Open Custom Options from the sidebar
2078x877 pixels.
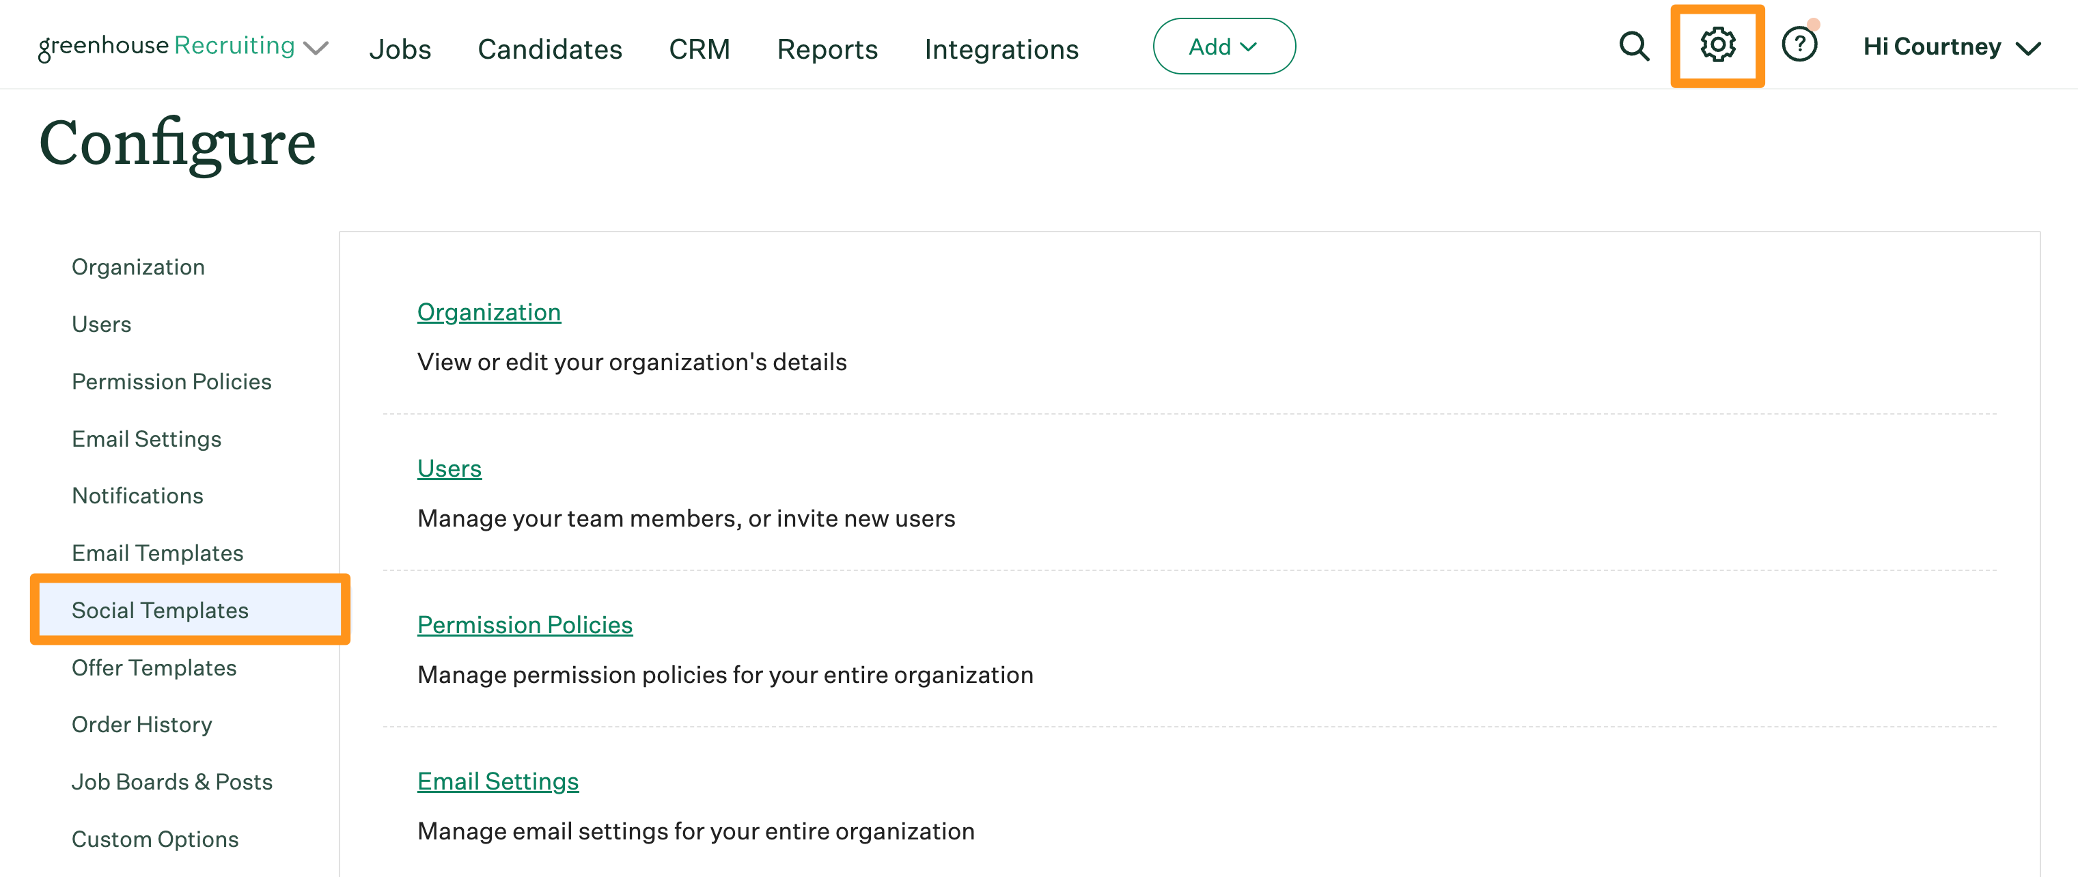154,839
